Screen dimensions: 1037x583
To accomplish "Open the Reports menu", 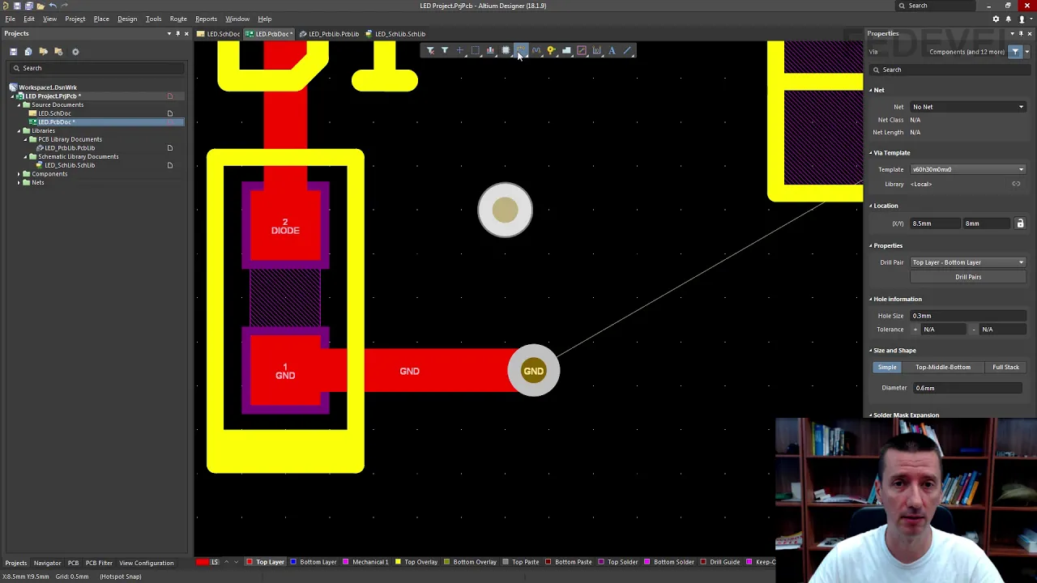I will point(206,19).
